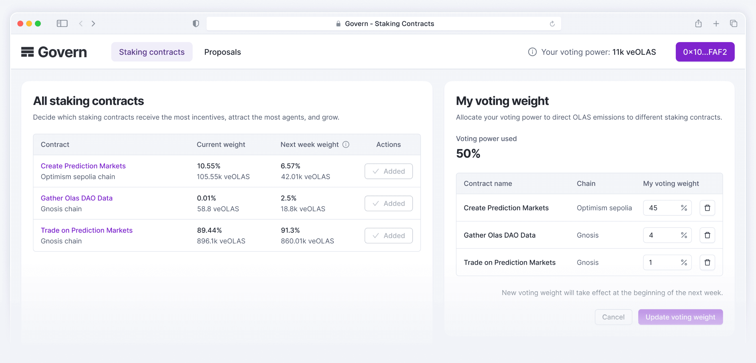This screenshot has height=363, width=756.
Task: Click Update voting weight button
Action: tap(680, 317)
